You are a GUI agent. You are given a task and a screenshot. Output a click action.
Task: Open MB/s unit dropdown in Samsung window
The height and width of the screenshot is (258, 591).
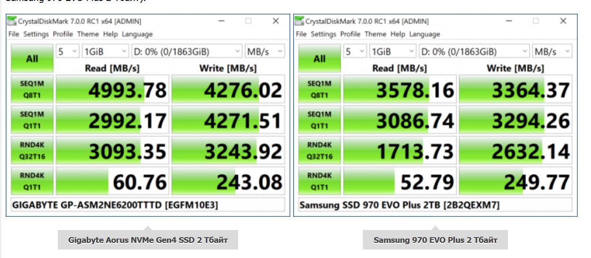[x=552, y=52]
